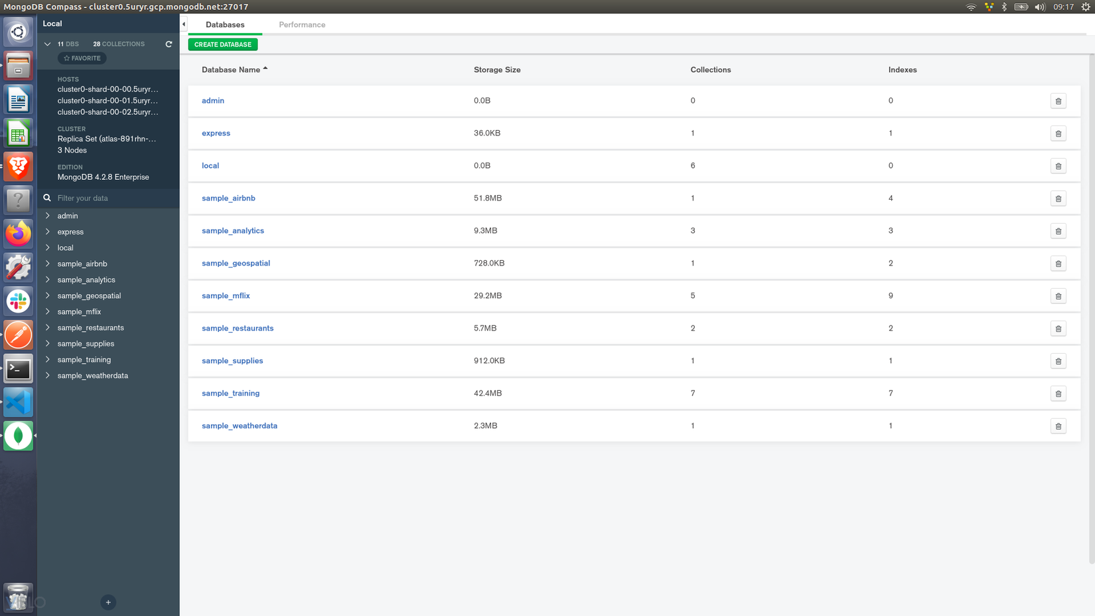Switch to the Performance tab

point(302,25)
